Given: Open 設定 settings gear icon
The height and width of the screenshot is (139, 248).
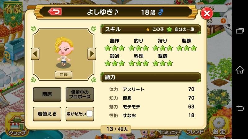Looking at the screenshot, I should click(219, 126).
